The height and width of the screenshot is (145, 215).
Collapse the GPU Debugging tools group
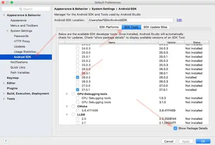pos(67,94)
